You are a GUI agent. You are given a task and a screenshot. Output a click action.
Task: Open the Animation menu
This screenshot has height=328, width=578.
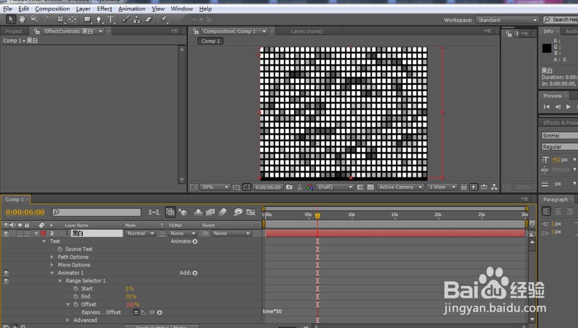coord(132,9)
